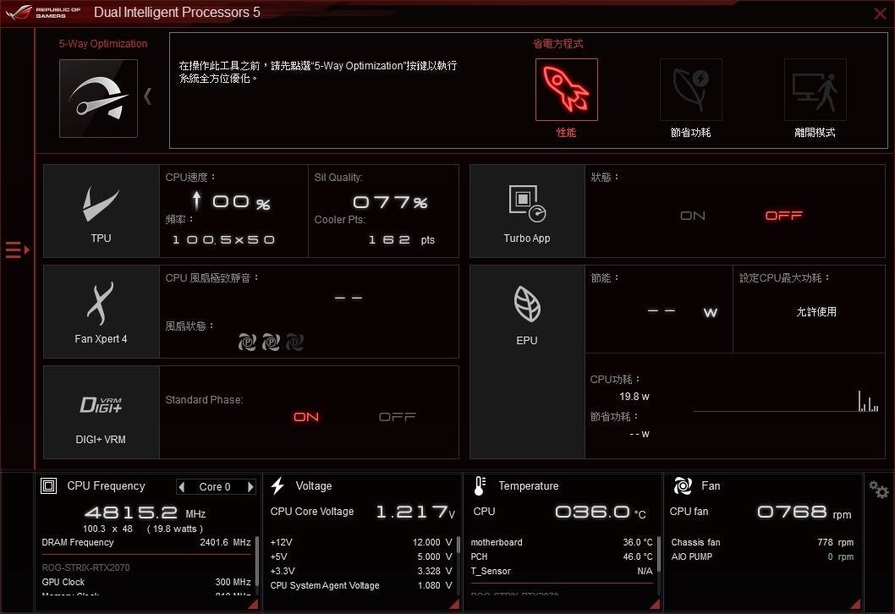This screenshot has width=895, height=614.
Task: Click the CPU功耗 19.8 w value
Action: [x=634, y=397]
